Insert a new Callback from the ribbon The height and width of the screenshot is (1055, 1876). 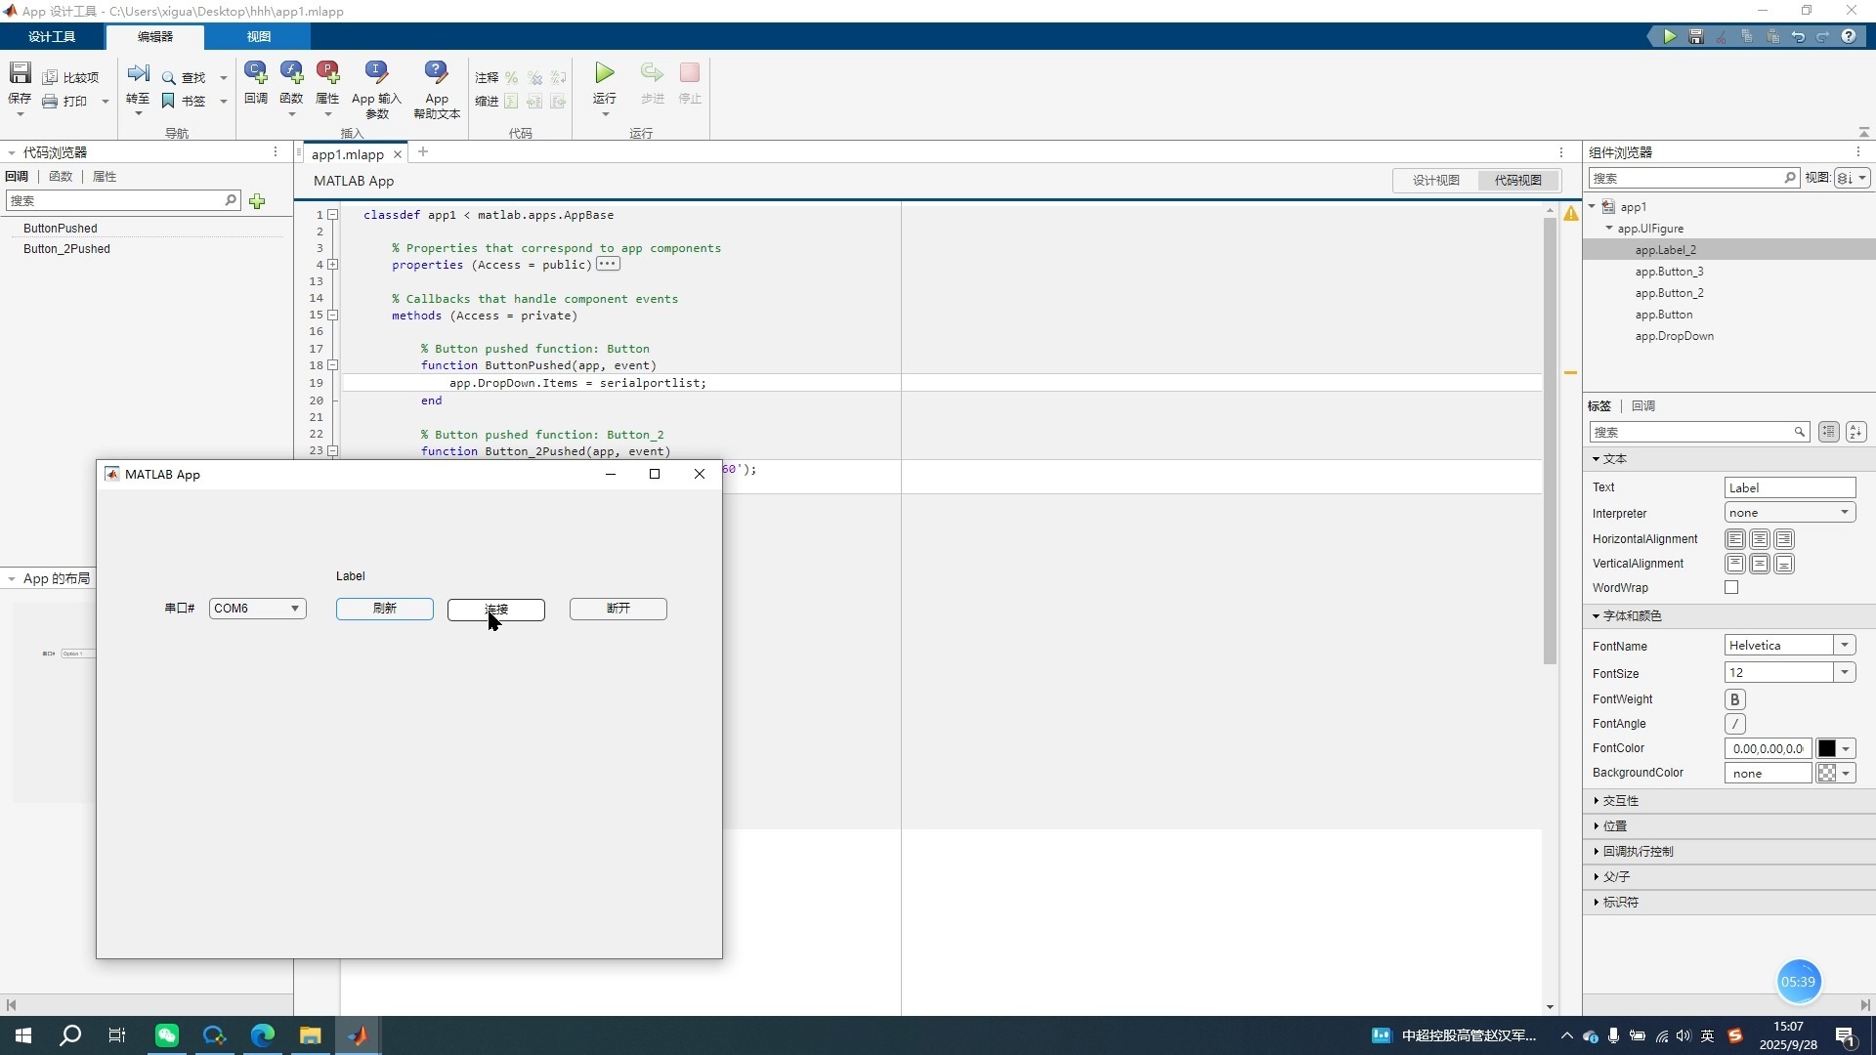tap(256, 73)
